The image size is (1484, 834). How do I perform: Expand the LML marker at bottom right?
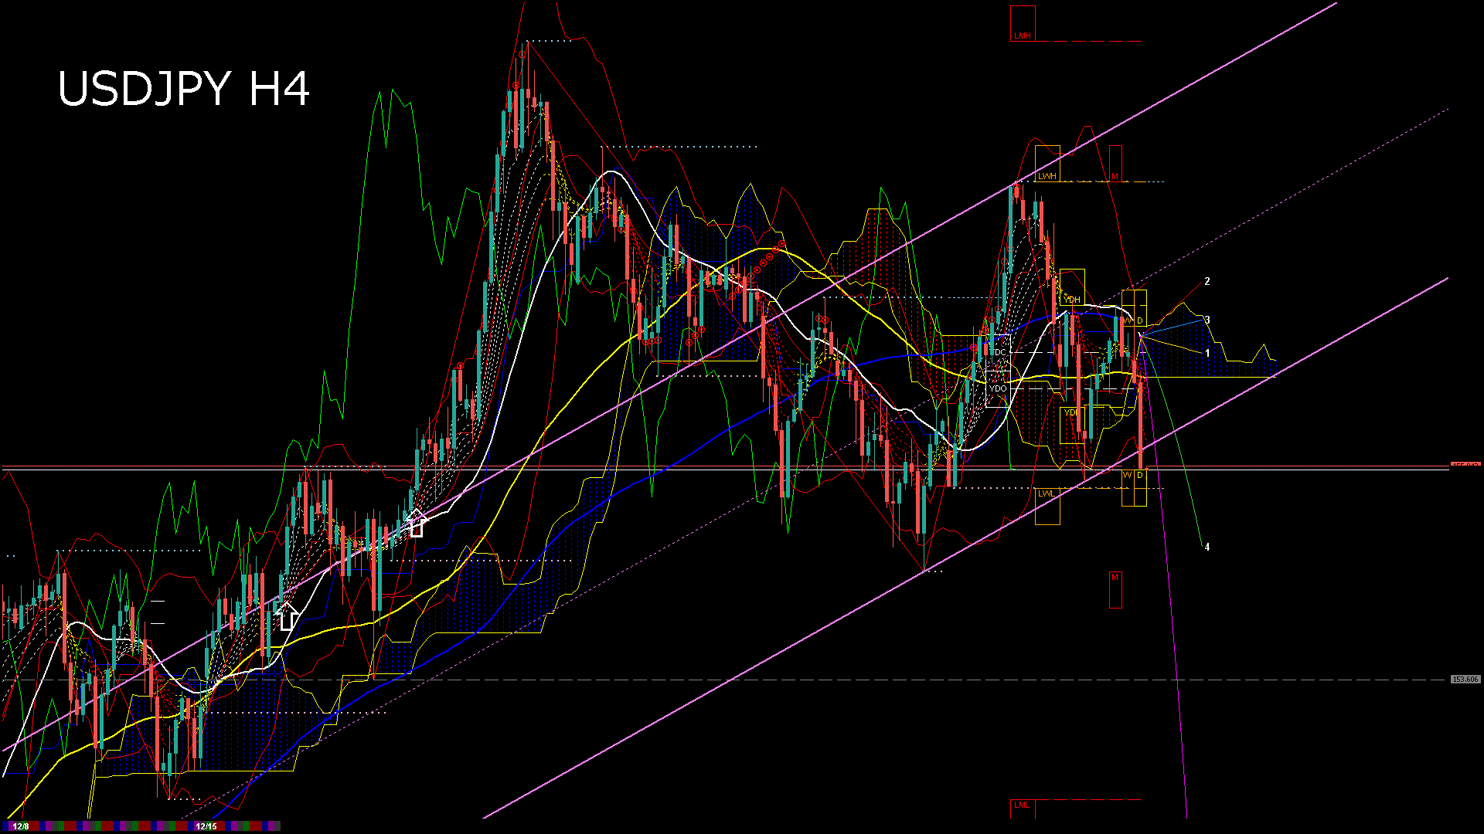1021,805
